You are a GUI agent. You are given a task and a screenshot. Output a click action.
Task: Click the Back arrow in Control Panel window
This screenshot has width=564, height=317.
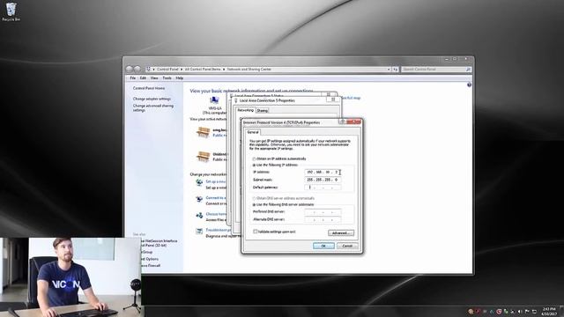pos(130,69)
